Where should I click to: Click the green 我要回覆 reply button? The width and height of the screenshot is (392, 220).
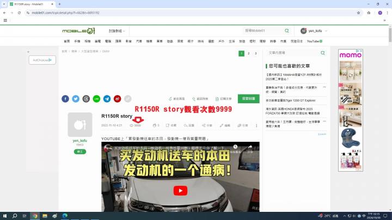[248, 99]
